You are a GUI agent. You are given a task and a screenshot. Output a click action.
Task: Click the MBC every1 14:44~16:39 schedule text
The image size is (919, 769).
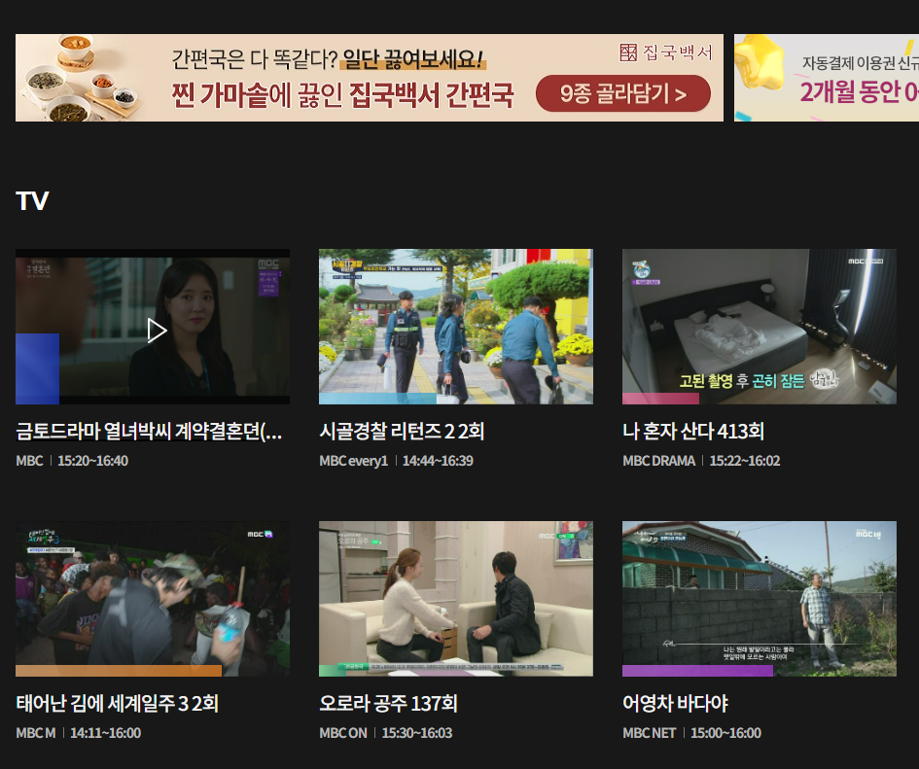pos(396,461)
